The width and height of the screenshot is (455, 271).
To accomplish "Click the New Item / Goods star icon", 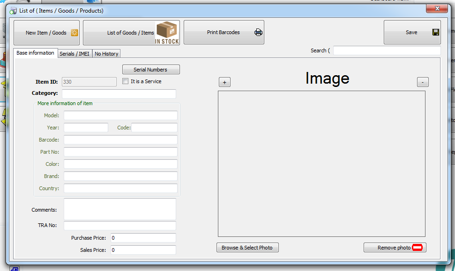I will click(x=74, y=33).
